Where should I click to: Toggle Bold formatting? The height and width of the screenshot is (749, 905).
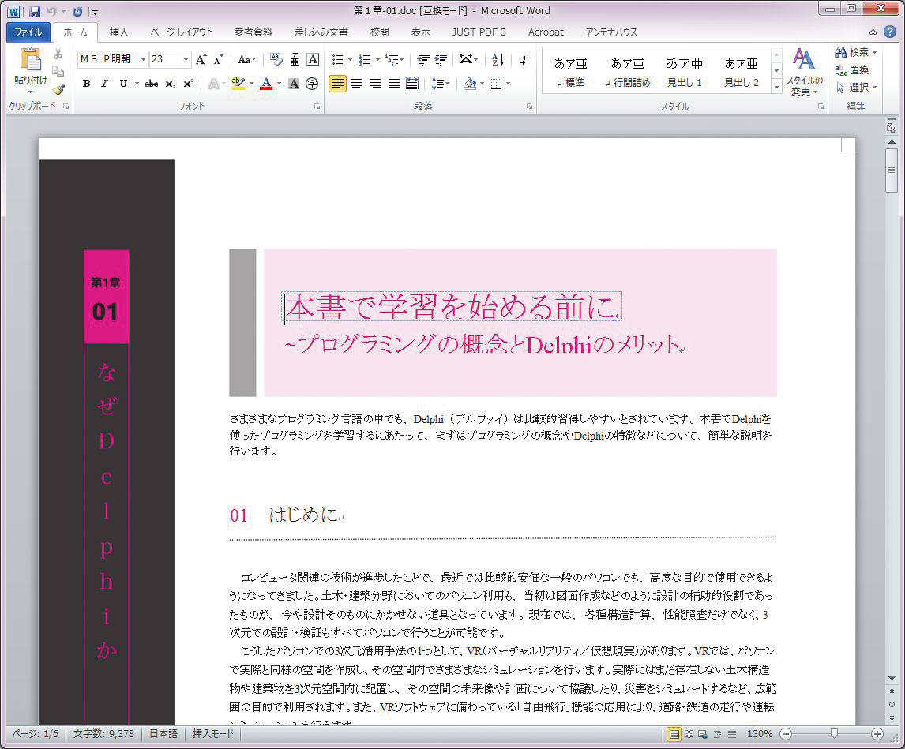point(86,84)
